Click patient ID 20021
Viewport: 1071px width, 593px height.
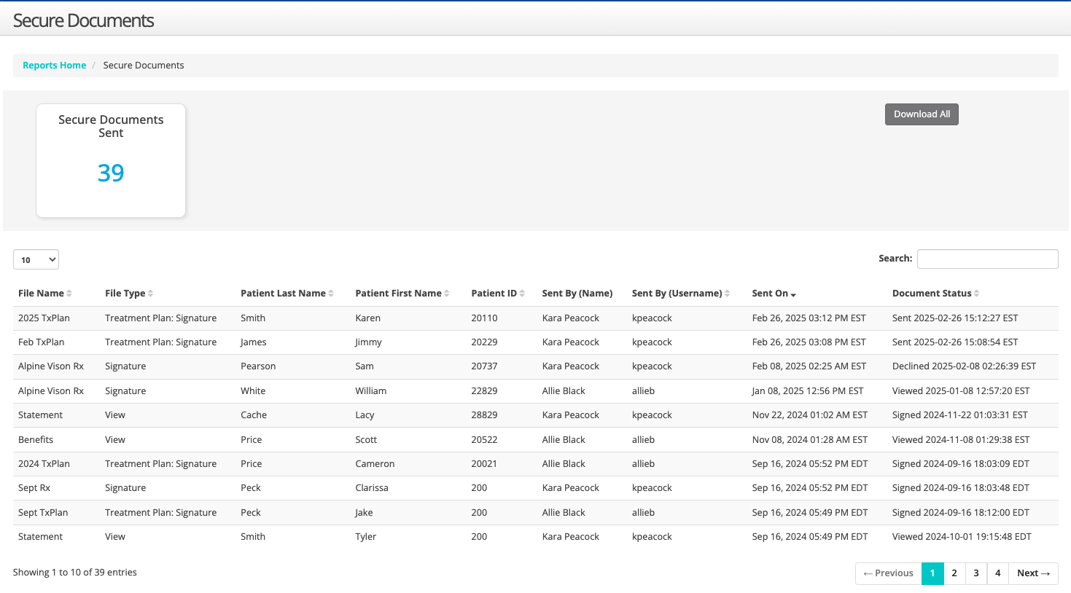coord(484,464)
